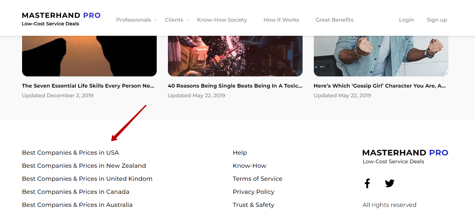This screenshot has height=224, width=475.
Task: Click the Help footer link
Action: pyautogui.click(x=240, y=153)
